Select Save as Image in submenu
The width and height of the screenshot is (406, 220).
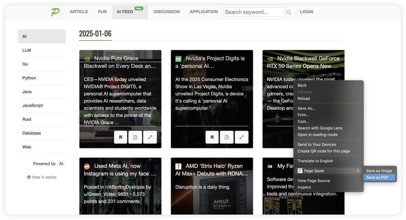[379, 171]
